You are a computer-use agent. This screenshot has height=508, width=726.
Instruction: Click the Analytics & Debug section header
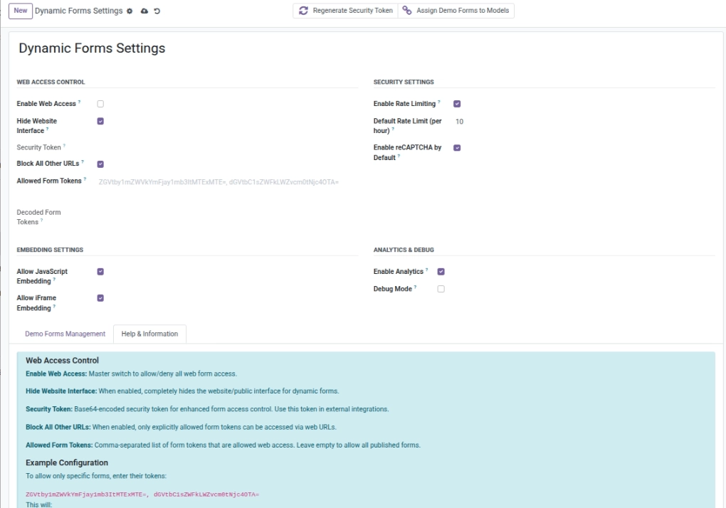coord(404,250)
